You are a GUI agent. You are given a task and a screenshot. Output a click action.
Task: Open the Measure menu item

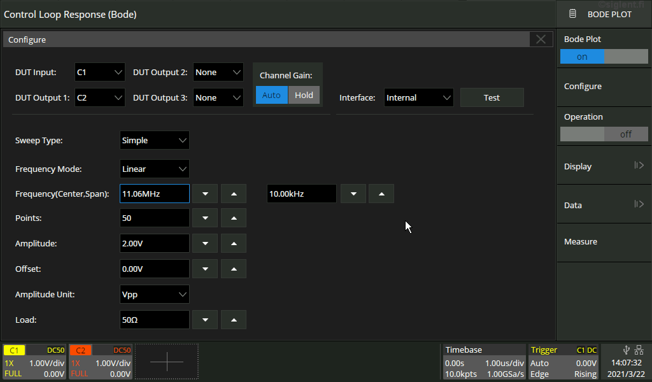(x=604, y=242)
